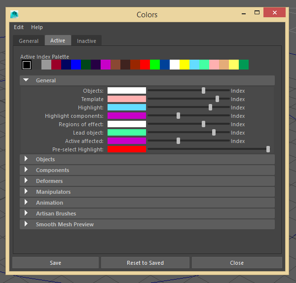Select bright blue palette swatch
Viewport: 296px width, 283px height.
[x=76, y=65]
